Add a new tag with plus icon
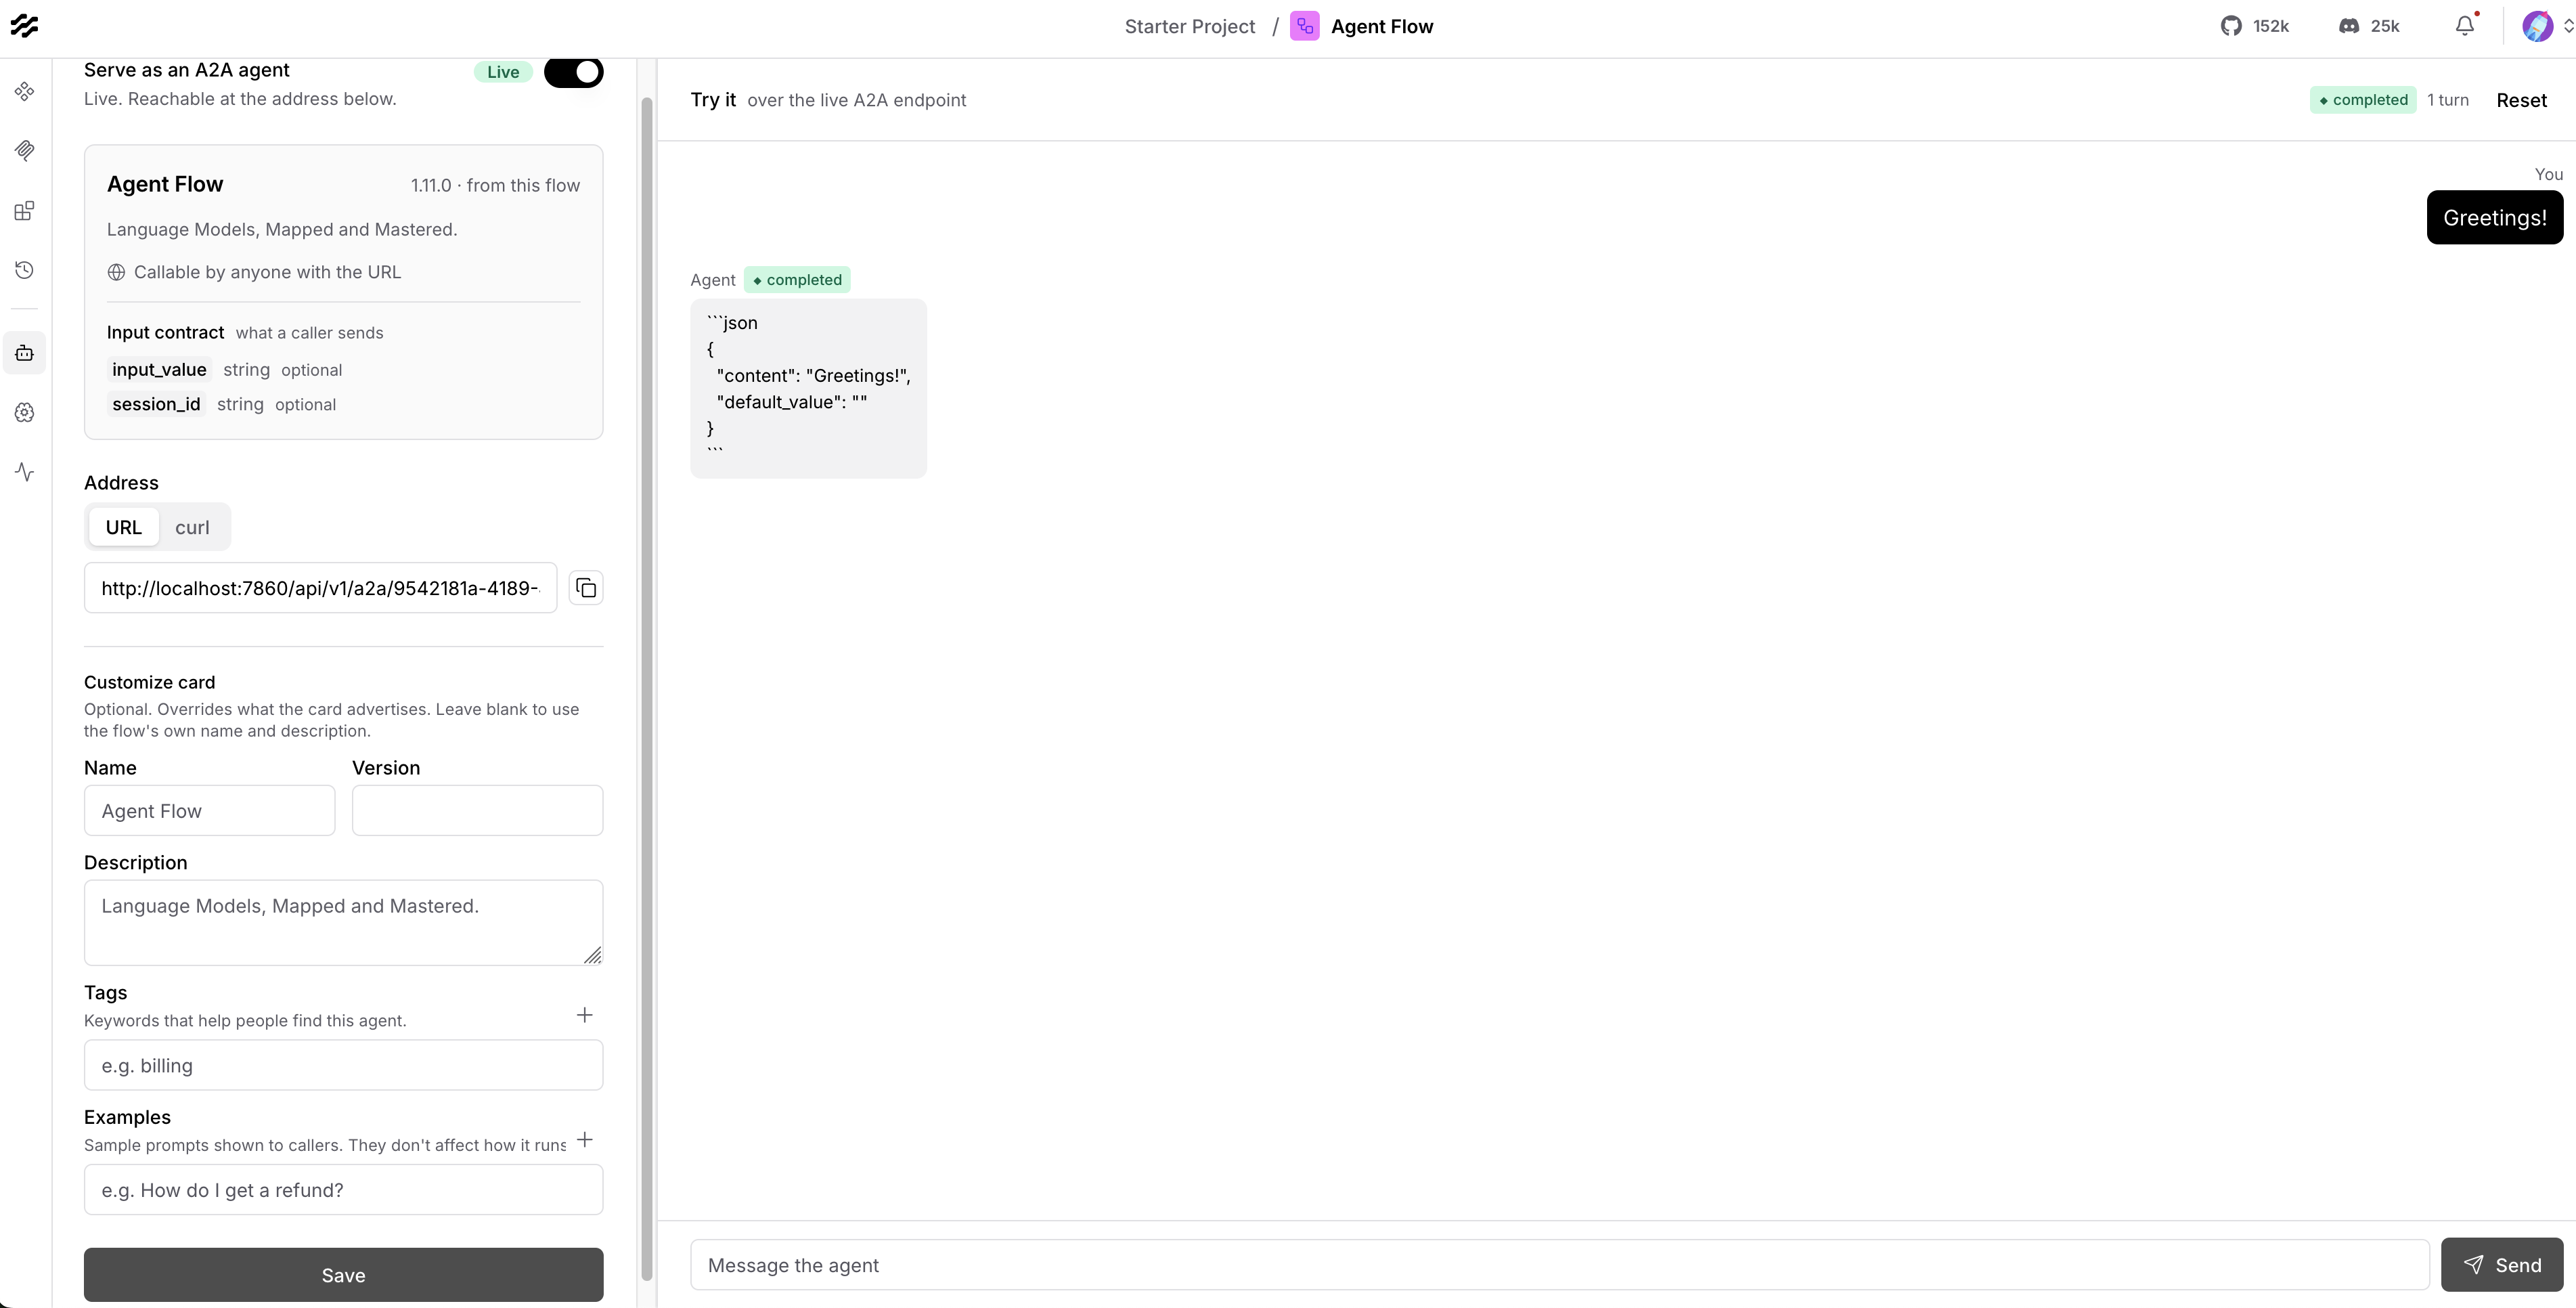Viewport: 2576px width, 1308px height. (x=585, y=1015)
